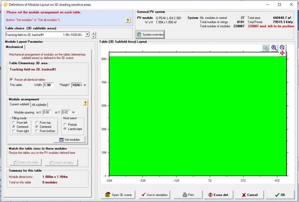This screenshot has height=202, width=299.
Task: Select the Mechanical tab
Action: tap(14, 47)
